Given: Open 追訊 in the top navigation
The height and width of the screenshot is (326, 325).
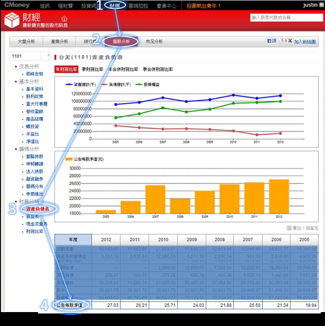Looking at the screenshot, I should tap(45, 6).
